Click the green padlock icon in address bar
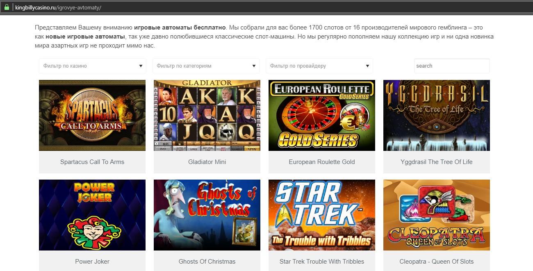The height and width of the screenshot is (271, 533). click(7, 7)
